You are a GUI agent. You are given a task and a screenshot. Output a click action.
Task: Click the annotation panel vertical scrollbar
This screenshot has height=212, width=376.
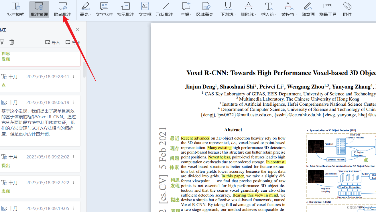(84, 70)
